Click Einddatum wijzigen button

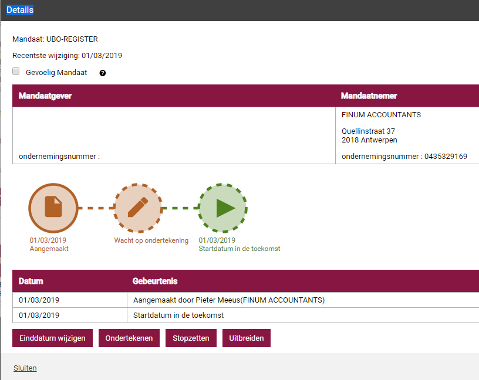coord(53,338)
